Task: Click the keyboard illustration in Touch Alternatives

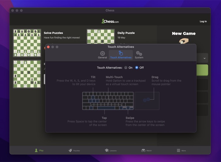Action: click(108, 101)
